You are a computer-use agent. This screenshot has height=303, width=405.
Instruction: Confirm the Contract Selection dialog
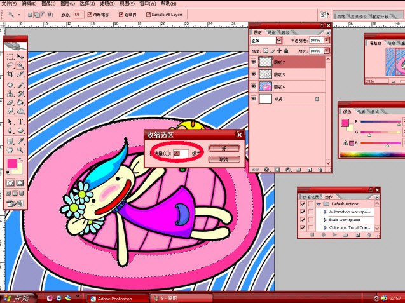point(224,148)
